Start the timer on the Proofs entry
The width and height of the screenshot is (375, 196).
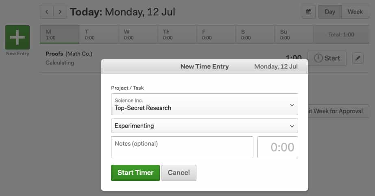pos(327,58)
